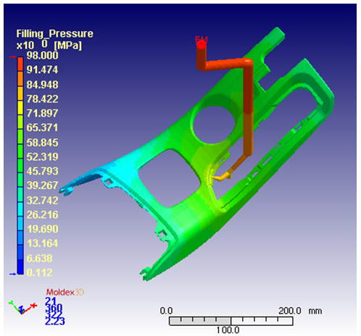Select the 0.112 minimum legend value
This screenshot has height=336, width=361.
(x=39, y=273)
